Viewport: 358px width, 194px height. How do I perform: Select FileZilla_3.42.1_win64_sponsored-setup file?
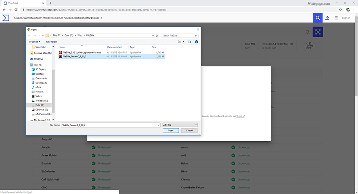pyautogui.click(x=112, y=53)
